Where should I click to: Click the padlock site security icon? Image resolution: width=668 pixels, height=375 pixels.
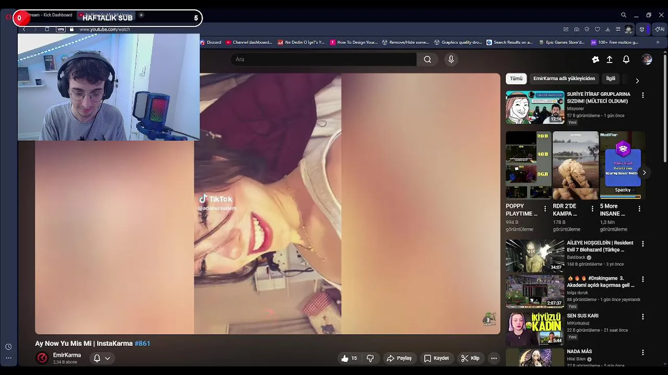pyautogui.click(x=71, y=30)
